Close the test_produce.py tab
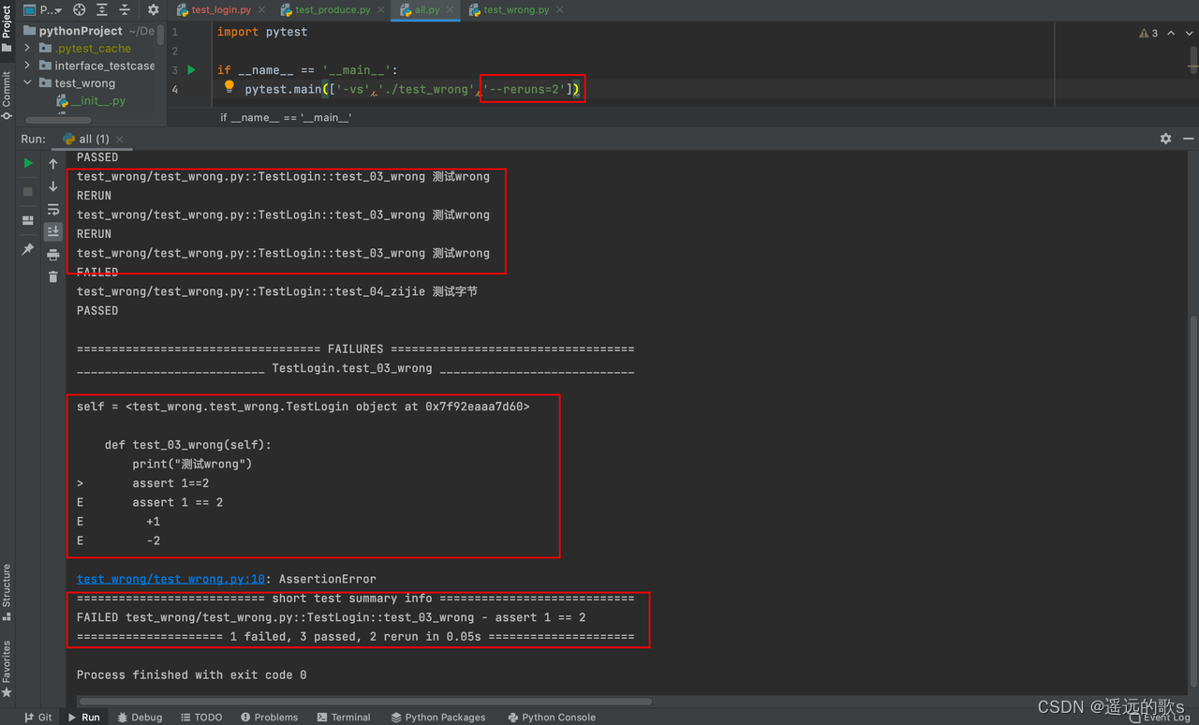1199x725 pixels. point(382,9)
